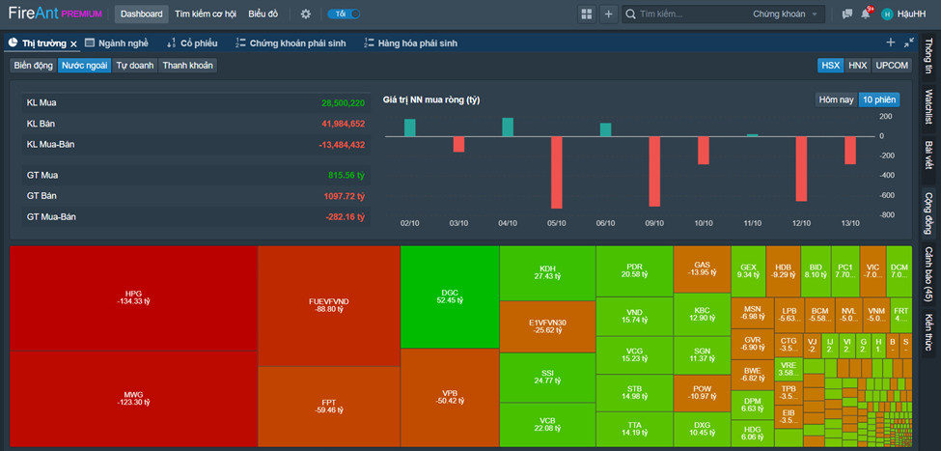Expand the Chứng khoán search dropdown
This screenshot has height=451, width=941.
(786, 14)
